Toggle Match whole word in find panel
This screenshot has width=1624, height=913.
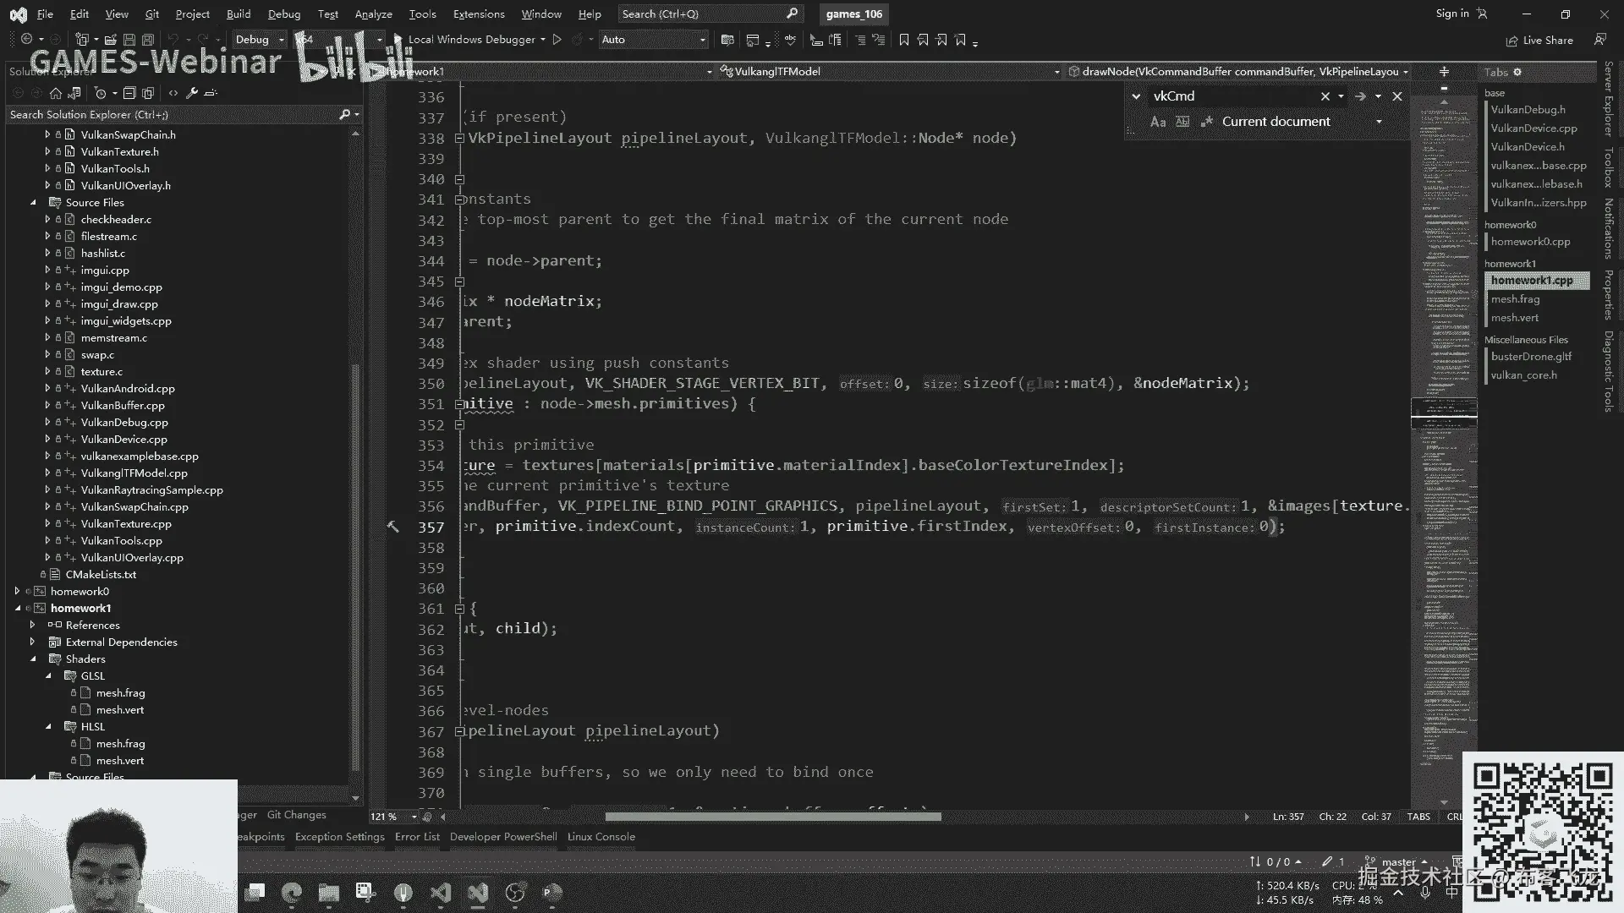point(1182,122)
